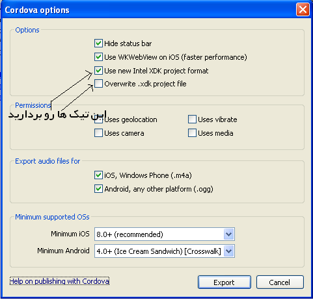Expand the Minimum Android dropdown arrow

tap(228, 251)
